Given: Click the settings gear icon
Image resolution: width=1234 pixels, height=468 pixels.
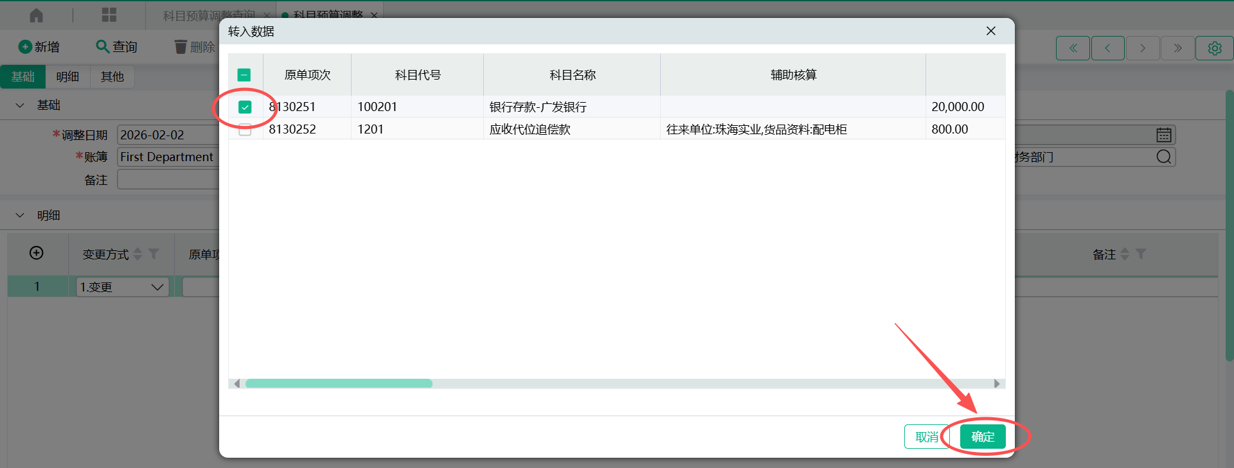Looking at the screenshot, I should (1214, 48).
